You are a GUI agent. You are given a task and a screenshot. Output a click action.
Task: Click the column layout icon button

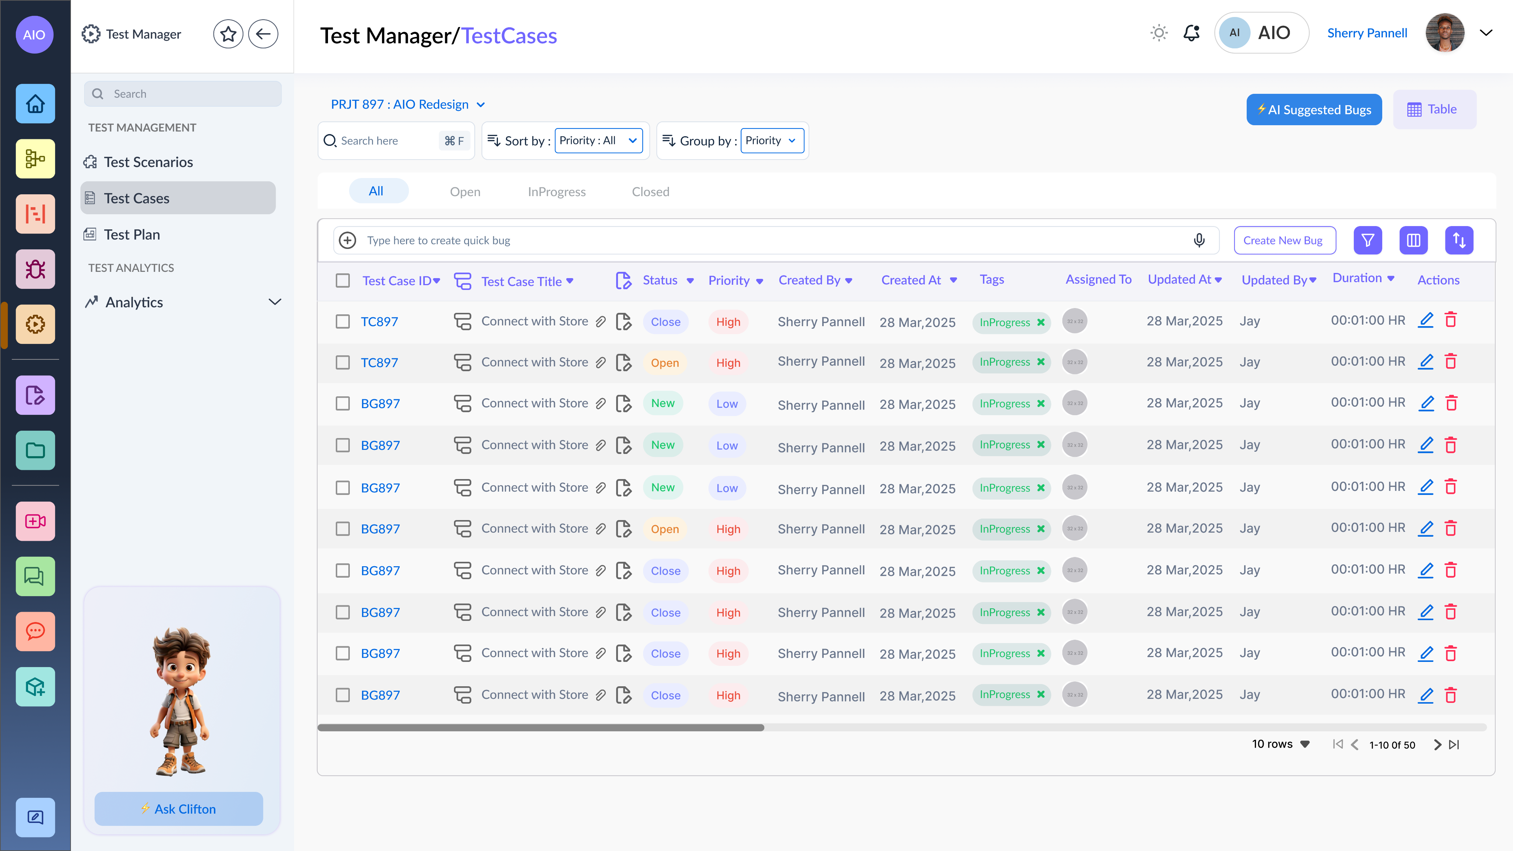coord(1413,240)
